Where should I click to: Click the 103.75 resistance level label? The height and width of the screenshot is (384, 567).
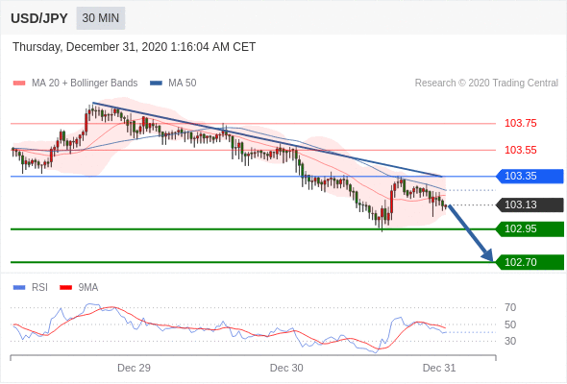pyautogui.click(x=520, y=123)
